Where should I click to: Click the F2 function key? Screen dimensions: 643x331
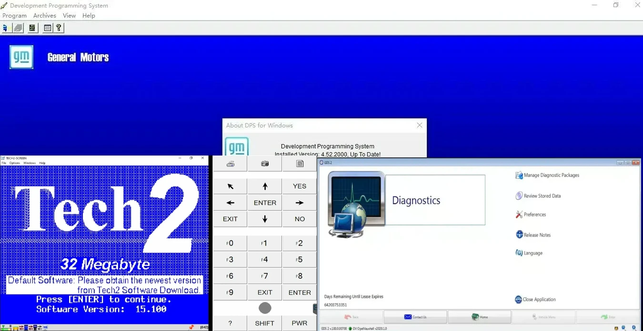pos(300,243)
